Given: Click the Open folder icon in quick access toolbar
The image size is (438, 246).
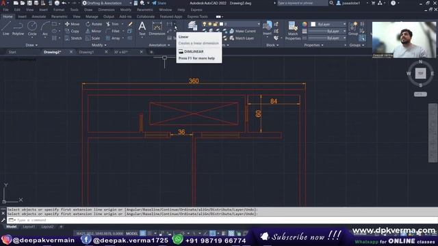Looking at the screenshot, I should pyautogui.click(x=23, y=3).
